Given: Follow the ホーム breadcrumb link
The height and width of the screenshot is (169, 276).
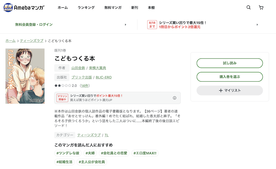Looking at the screenshot, I should coord(10,41).
